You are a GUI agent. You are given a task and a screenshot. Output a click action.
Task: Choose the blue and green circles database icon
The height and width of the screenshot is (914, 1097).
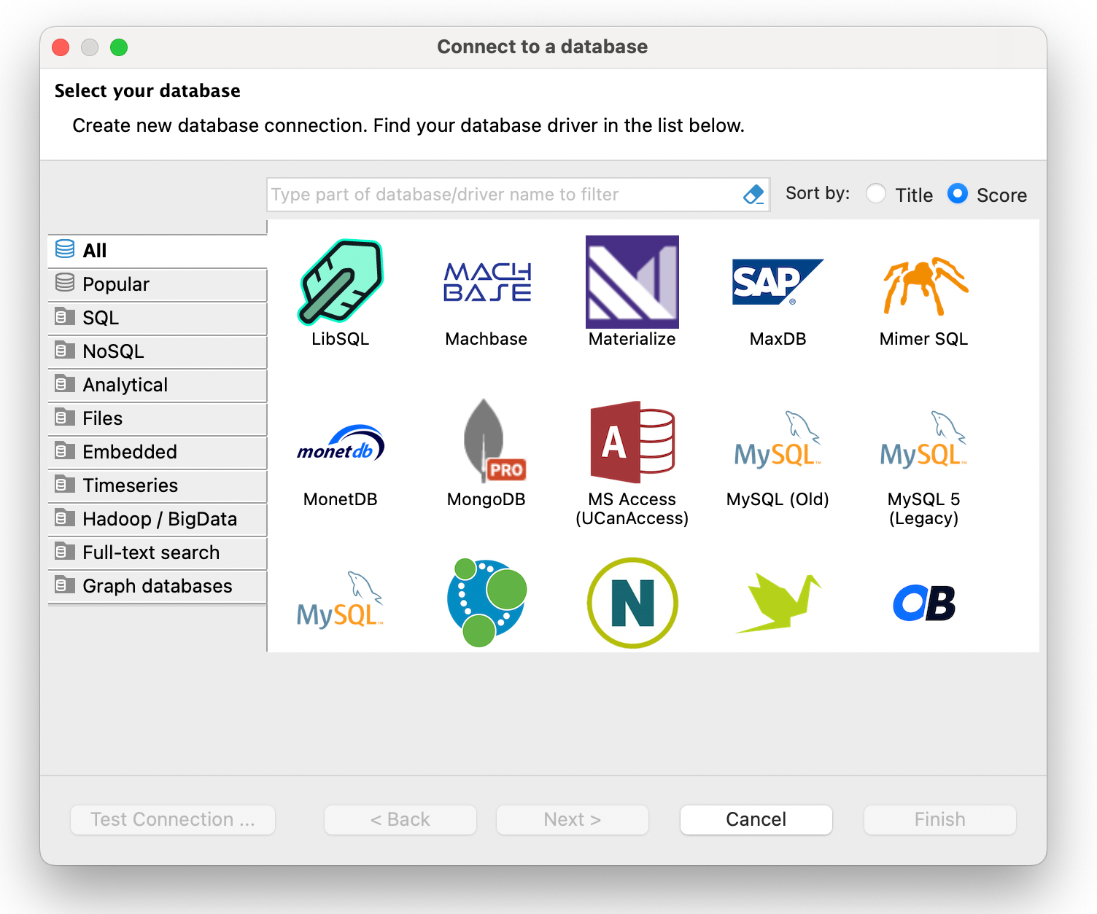pos(487,603)
